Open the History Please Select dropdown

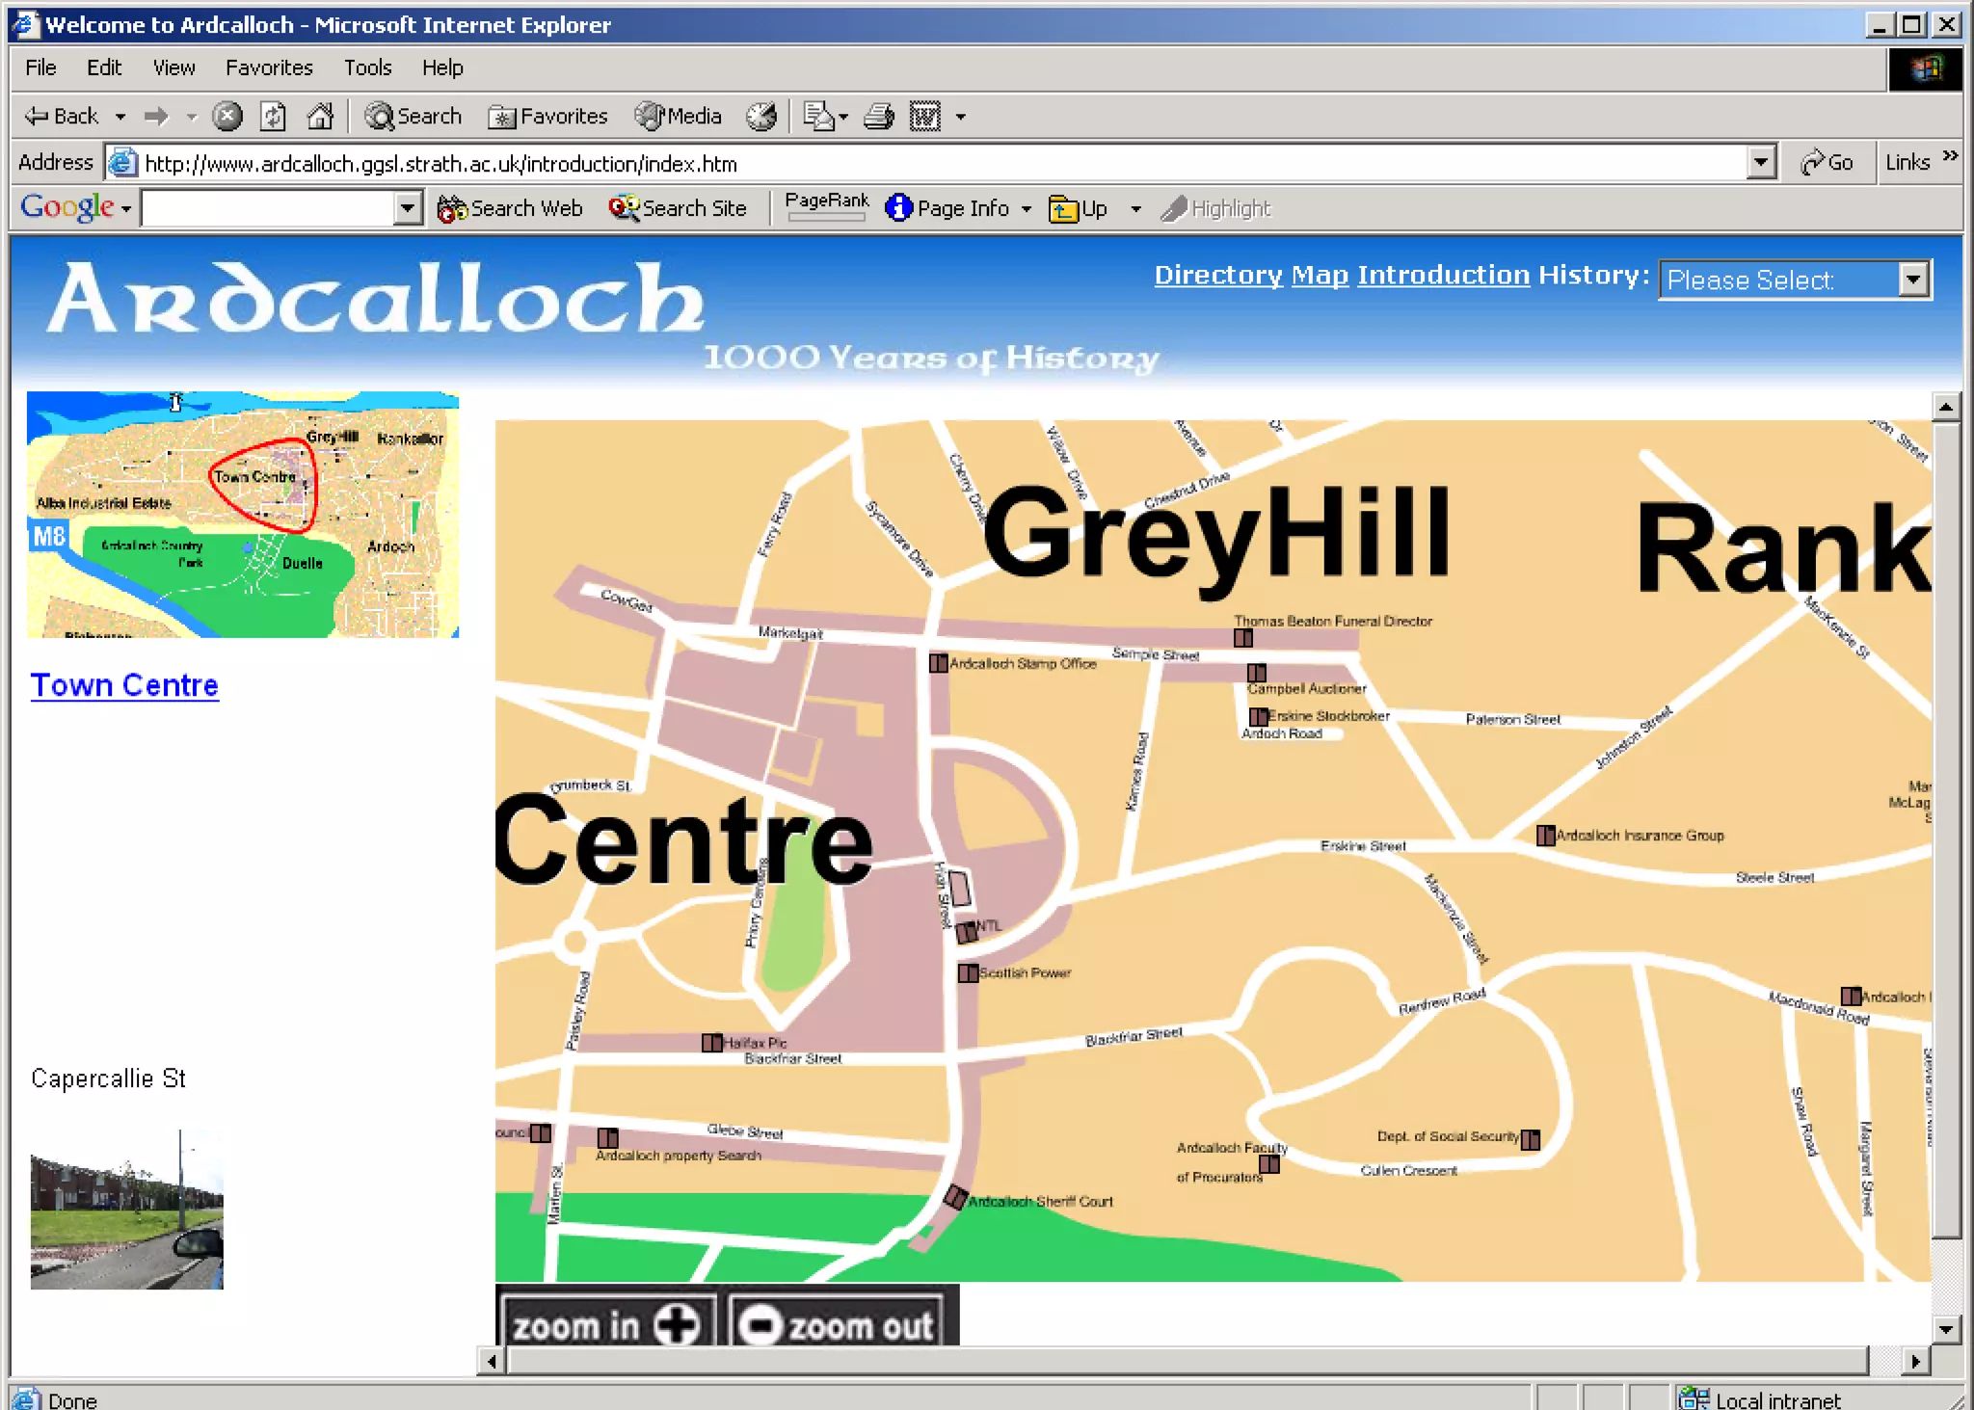pyautogui.click(x=1912, y=279)
